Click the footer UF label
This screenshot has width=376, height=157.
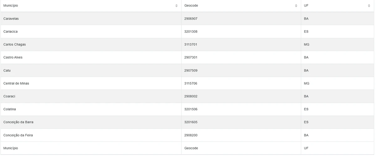[306, 148]
